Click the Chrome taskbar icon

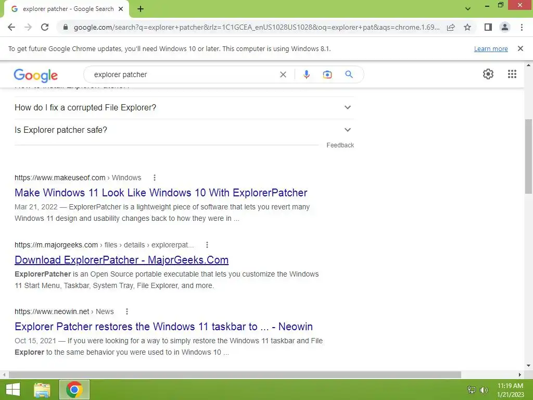(74, 390)
